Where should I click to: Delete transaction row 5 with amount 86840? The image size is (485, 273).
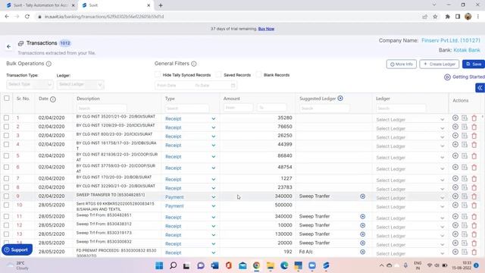click(x=474, y=156)
